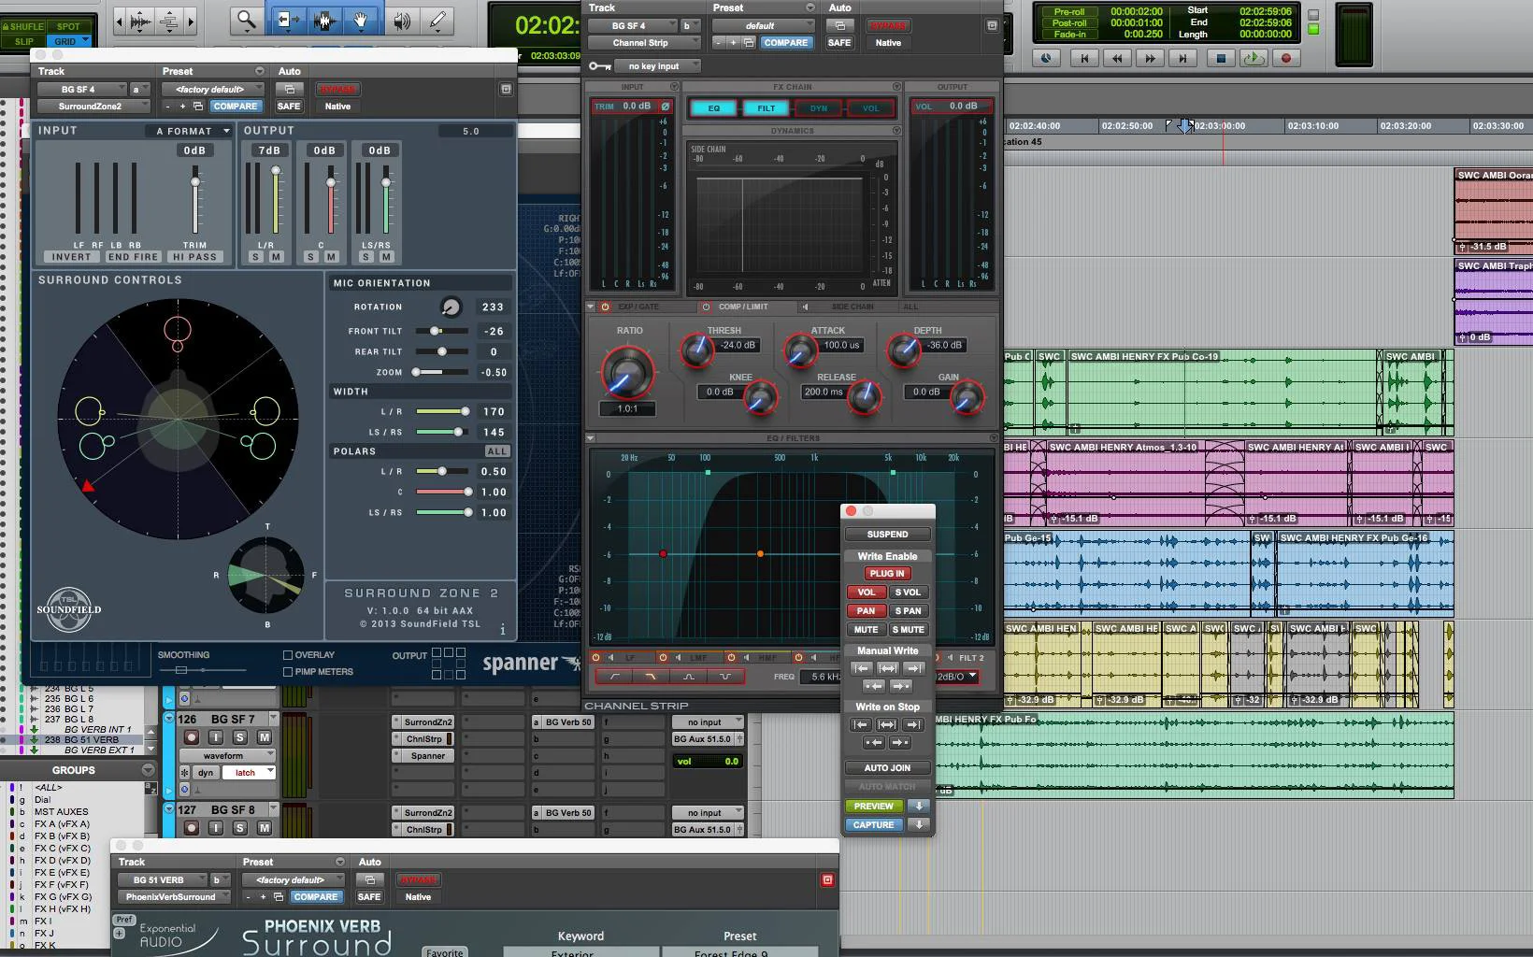
Task: Adjust FRONT TILT slider in Mic Orientation
Action: (441, 331)
